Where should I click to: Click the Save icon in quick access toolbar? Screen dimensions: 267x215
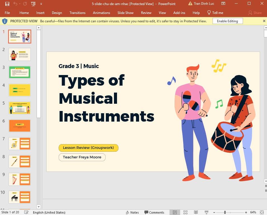(x=7, y=4)
